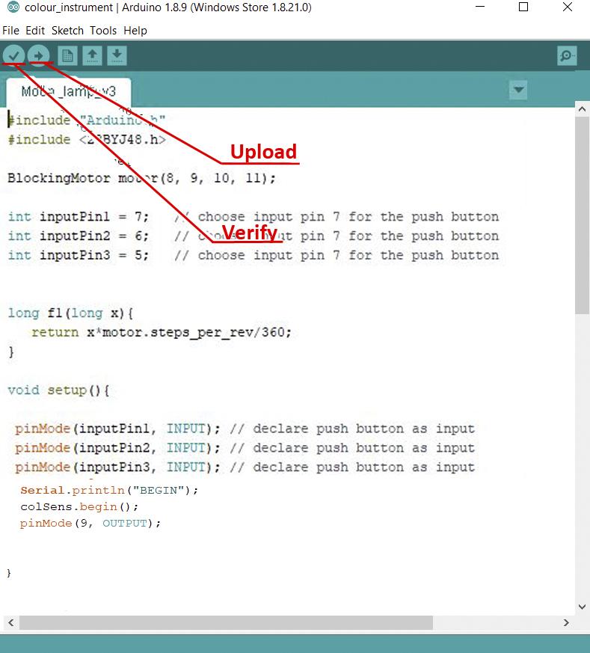Click the horizontal scrollbar thumb
Screen dimensions: 590x653
(x=226, y=622)
